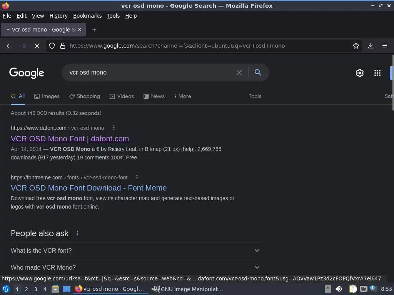Viewport: 394px width, 295px height.
Task: Open the File menu
Action: (7, 16)
